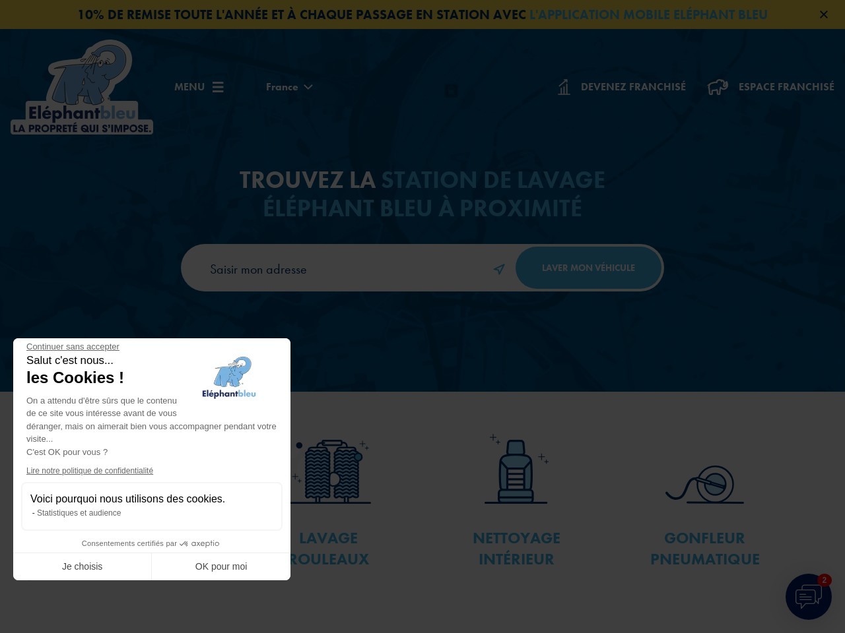845x633 pixels.
Task: Use the geolocation arrow icon
Action: (x=499, y=269)
